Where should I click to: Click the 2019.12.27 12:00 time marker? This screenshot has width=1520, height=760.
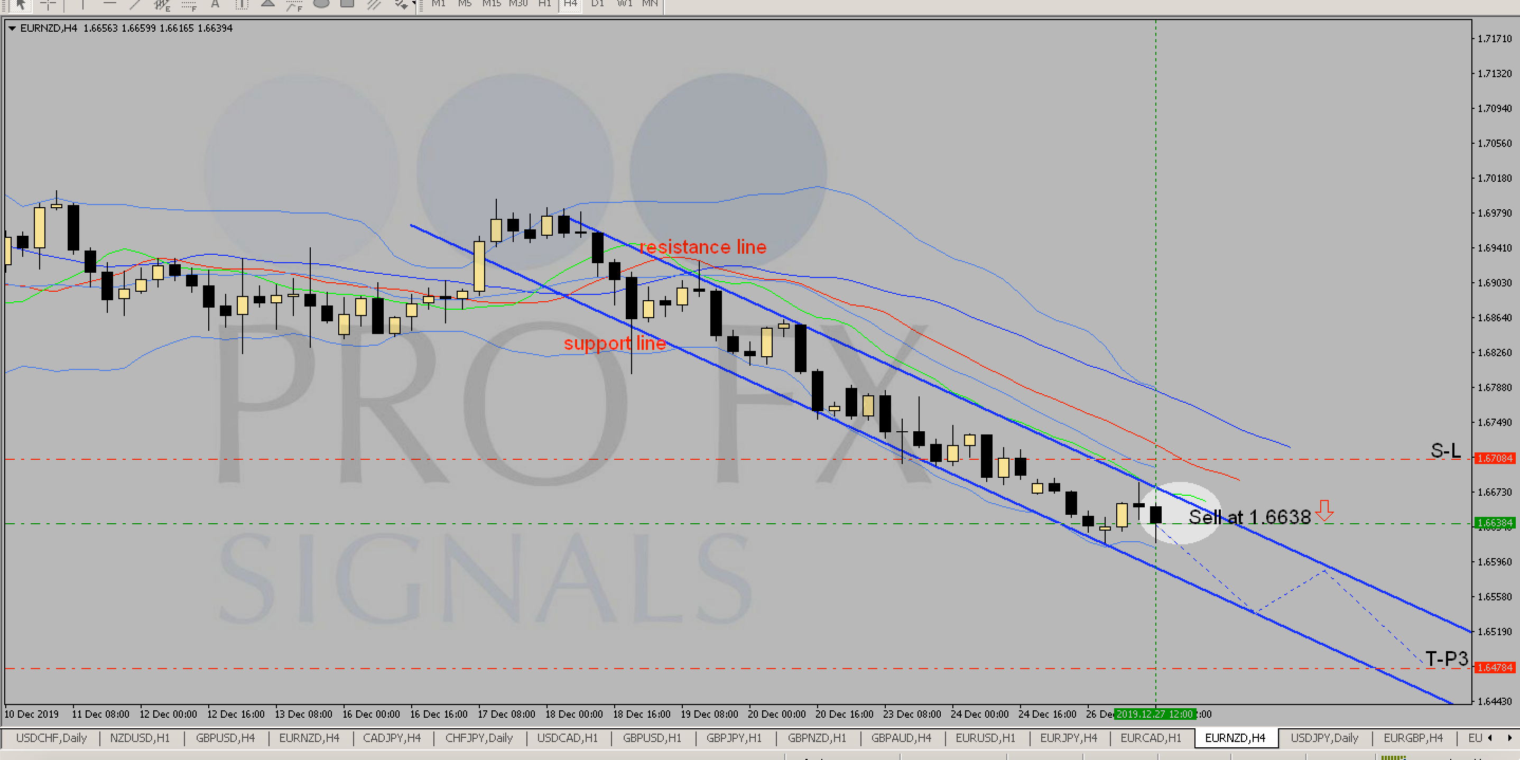coord(1154,714)
